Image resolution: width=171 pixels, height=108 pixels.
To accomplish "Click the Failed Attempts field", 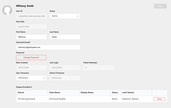I will pos(99,67).
